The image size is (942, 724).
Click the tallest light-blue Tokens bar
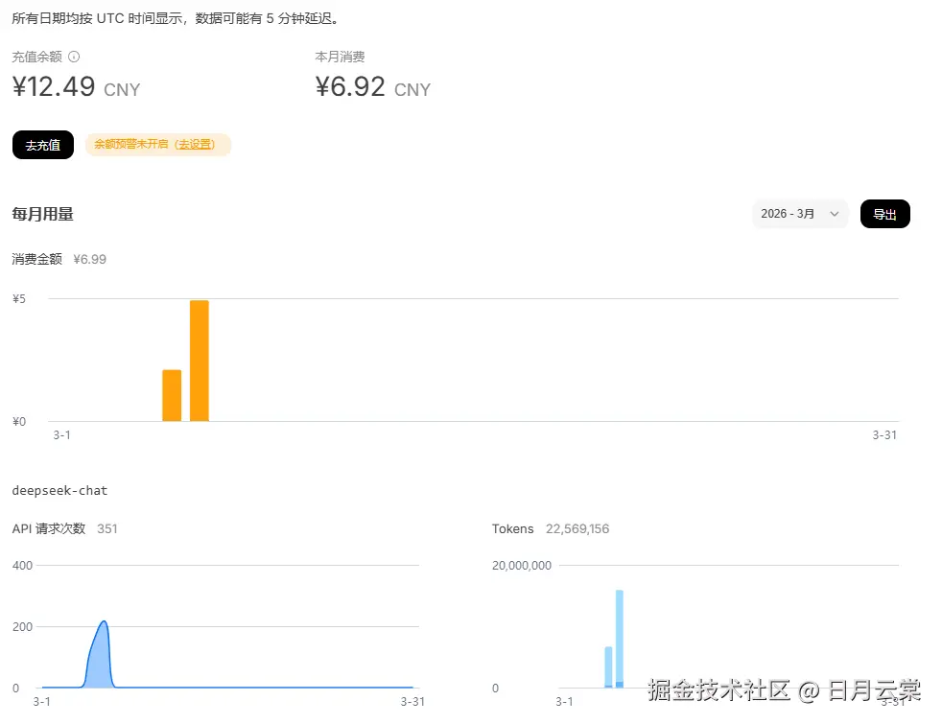(x=620, y=638)
